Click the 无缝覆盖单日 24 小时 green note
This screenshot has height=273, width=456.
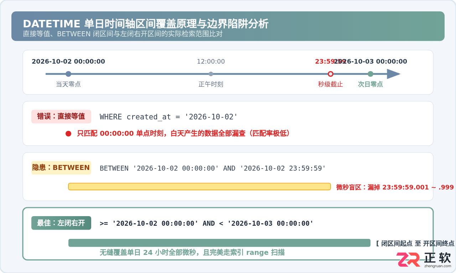click(192, 252)
